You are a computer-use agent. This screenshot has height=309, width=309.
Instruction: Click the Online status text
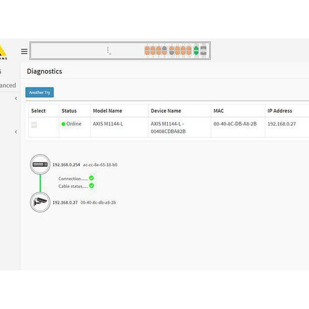coord(74,124)
